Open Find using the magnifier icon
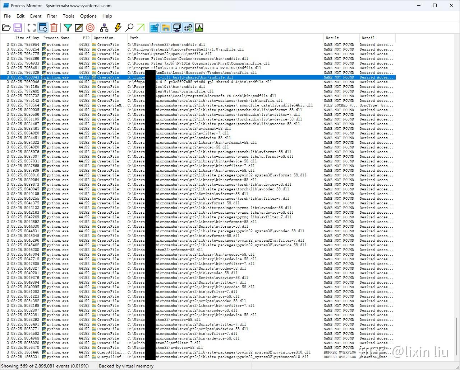Image resolution: width=460 pixels, height=370 pixels. 129,27
